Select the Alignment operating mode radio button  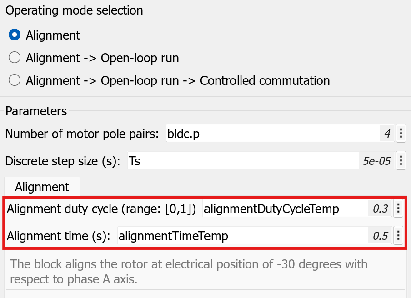[x=15, y=35]
